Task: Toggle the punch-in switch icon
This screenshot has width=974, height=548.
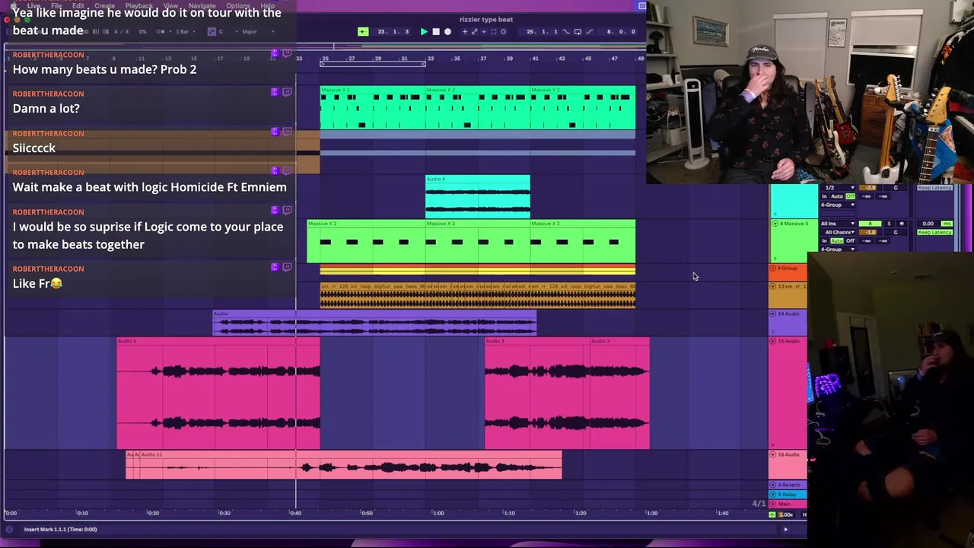Action: click(x=566, y=31)
